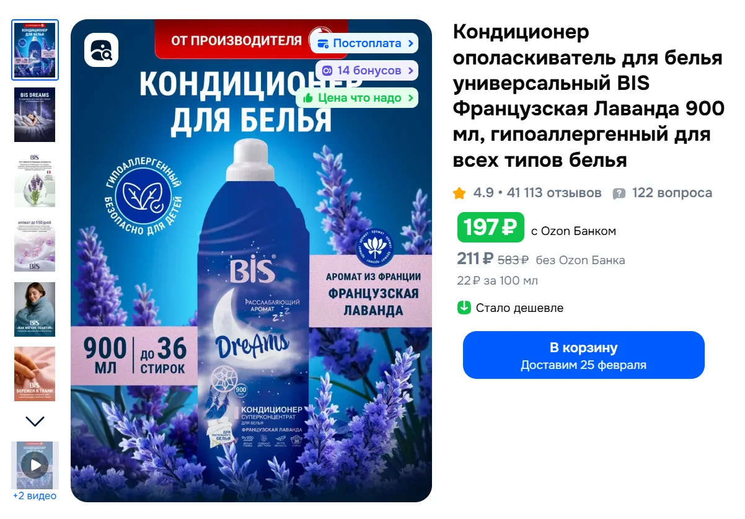This screenshot has width=745, height=519.
Task: Click the questions speech bubble icon
Action: click(619, 193)
